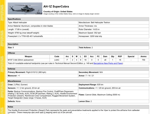The height and width of the screenshot is (114, 152).
Task: Click the Horsepower: 3200 total shp cell
Action: click(x=113, y=36)
